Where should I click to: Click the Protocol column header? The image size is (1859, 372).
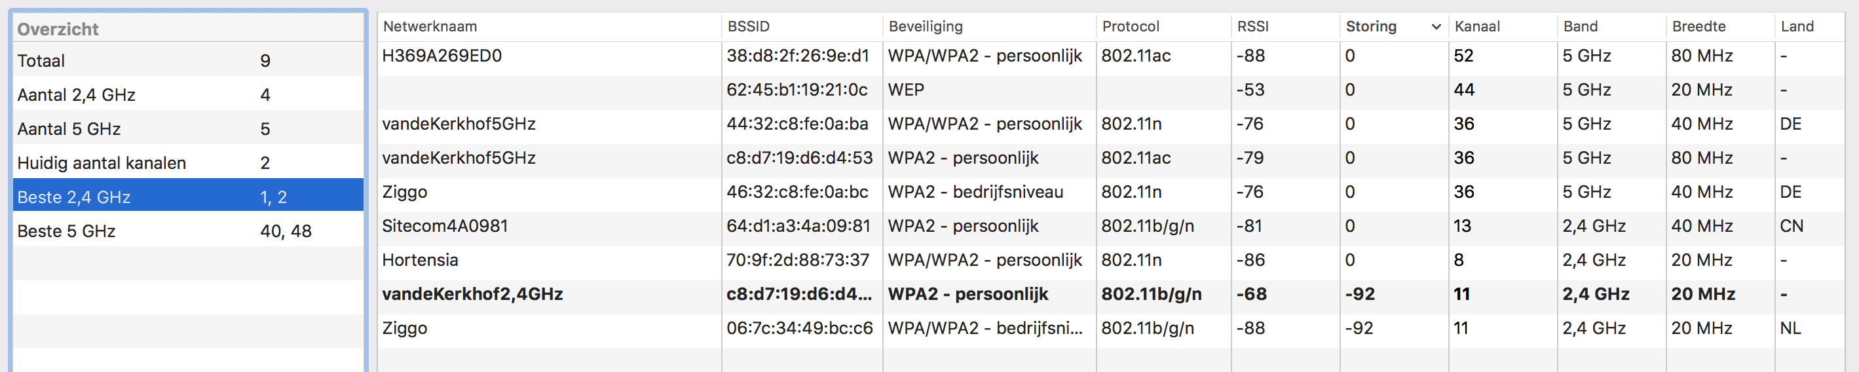click(1131, 27)
